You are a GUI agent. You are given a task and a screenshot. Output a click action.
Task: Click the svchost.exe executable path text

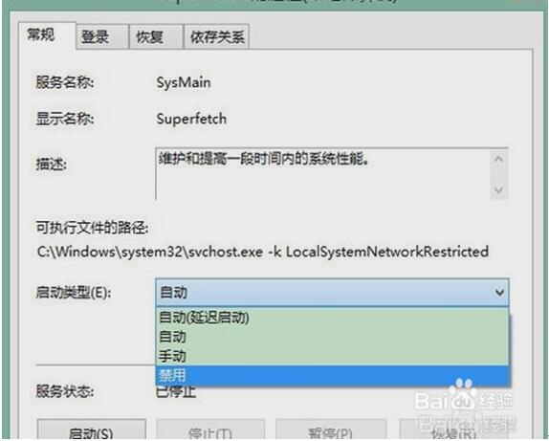pyautogui.click(x=263, y=252)
